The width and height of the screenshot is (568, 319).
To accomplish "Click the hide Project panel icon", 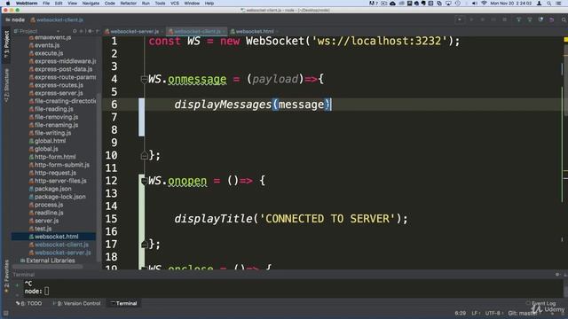I will 97,32.
